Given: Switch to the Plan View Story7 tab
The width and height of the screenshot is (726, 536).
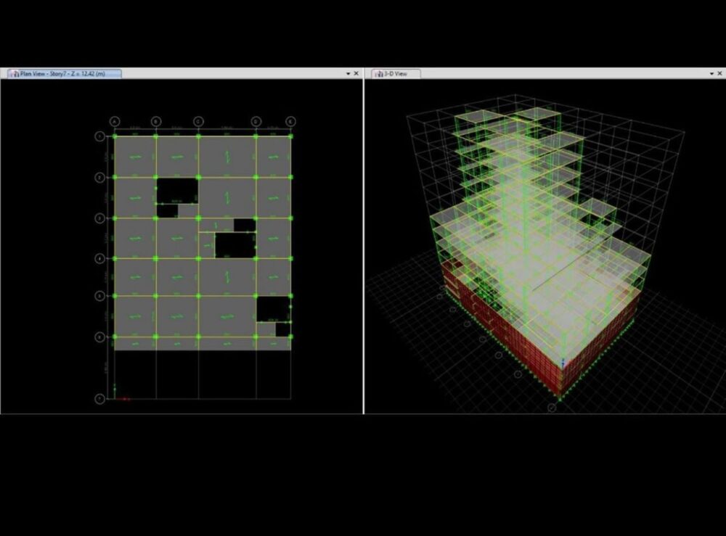Looking at the screenshot, I should tap(66, 73).
